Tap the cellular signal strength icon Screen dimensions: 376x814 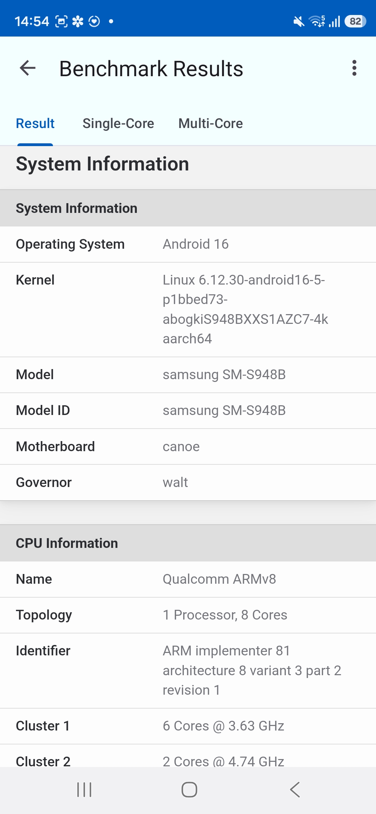[x=335, y=22]
